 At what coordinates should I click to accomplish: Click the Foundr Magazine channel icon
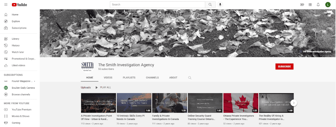pos(6,81)
